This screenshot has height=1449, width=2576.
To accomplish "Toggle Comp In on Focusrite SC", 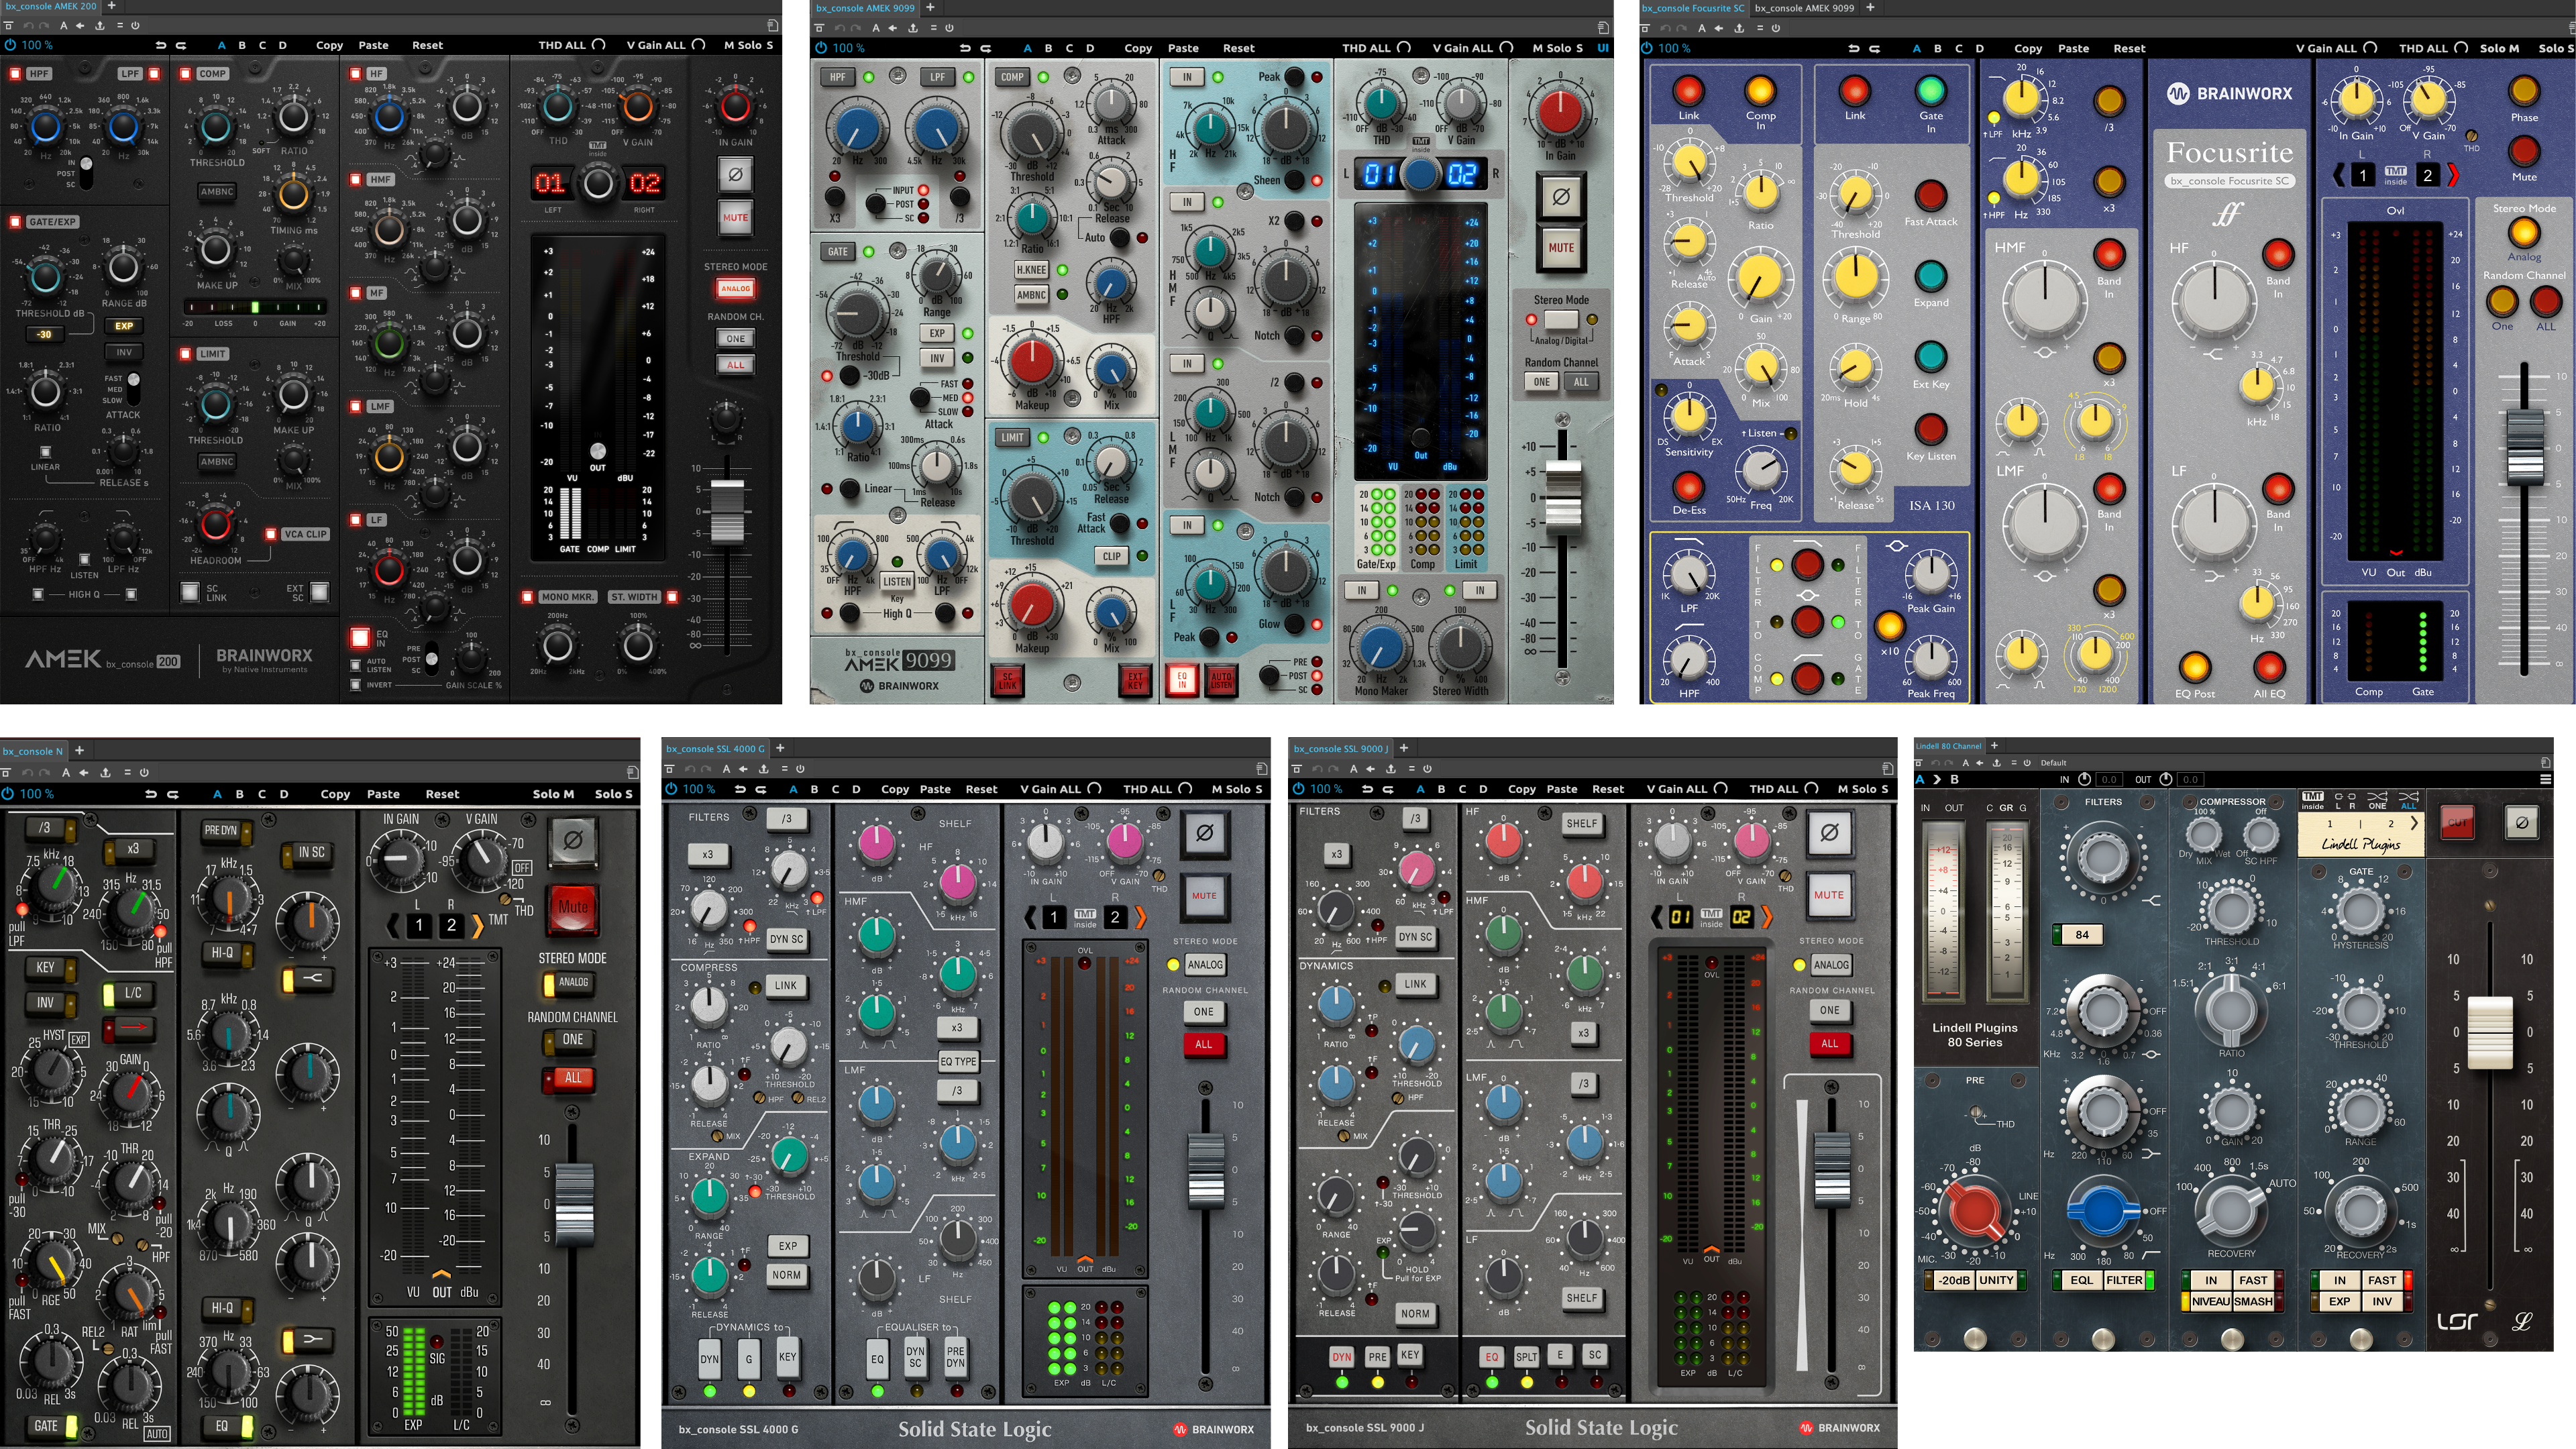I will coord(1760,91).
